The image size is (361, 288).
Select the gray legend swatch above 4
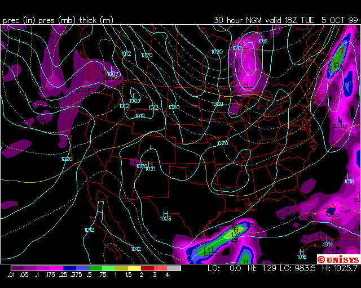coord(175,268)
